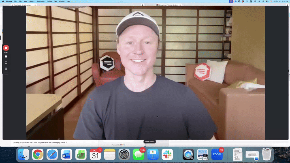Open Google Chrome from the Dock
The height and width of the screenshot is (163, 290).
pos(38,154)
